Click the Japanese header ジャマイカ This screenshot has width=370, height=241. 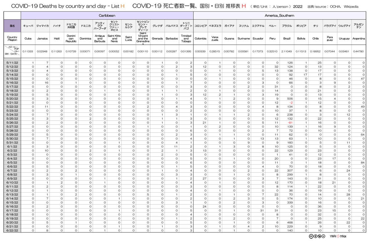[x=42, y=26]
